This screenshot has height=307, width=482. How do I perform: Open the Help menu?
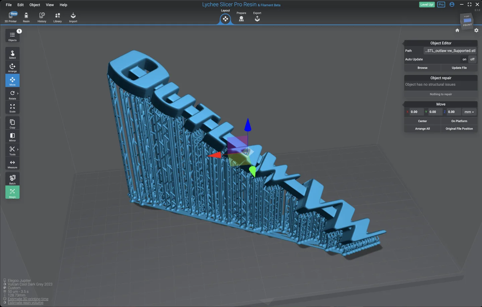63,5
